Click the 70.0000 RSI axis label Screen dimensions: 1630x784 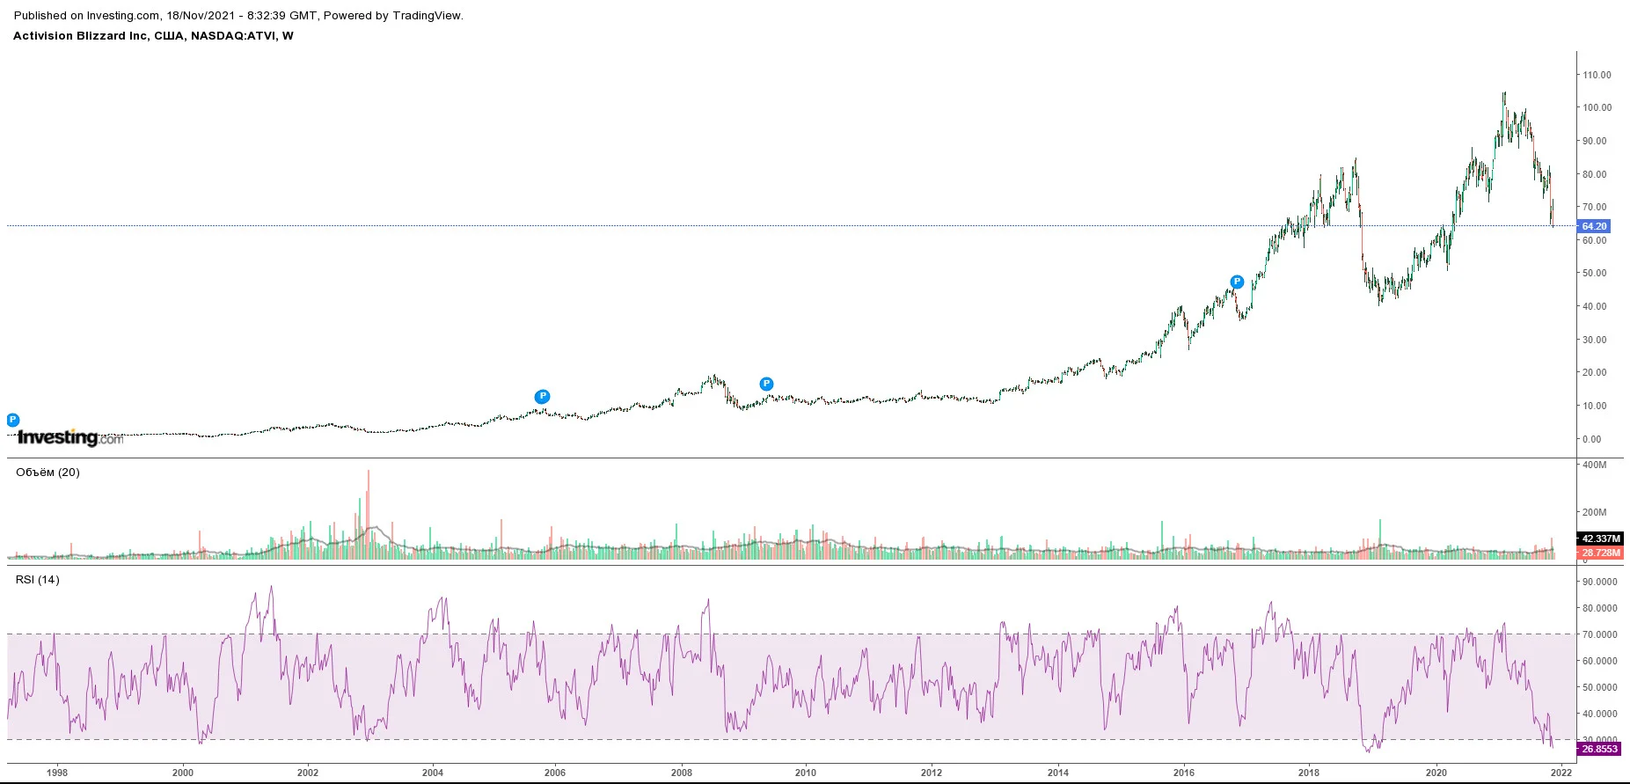tap(1600, 634)
